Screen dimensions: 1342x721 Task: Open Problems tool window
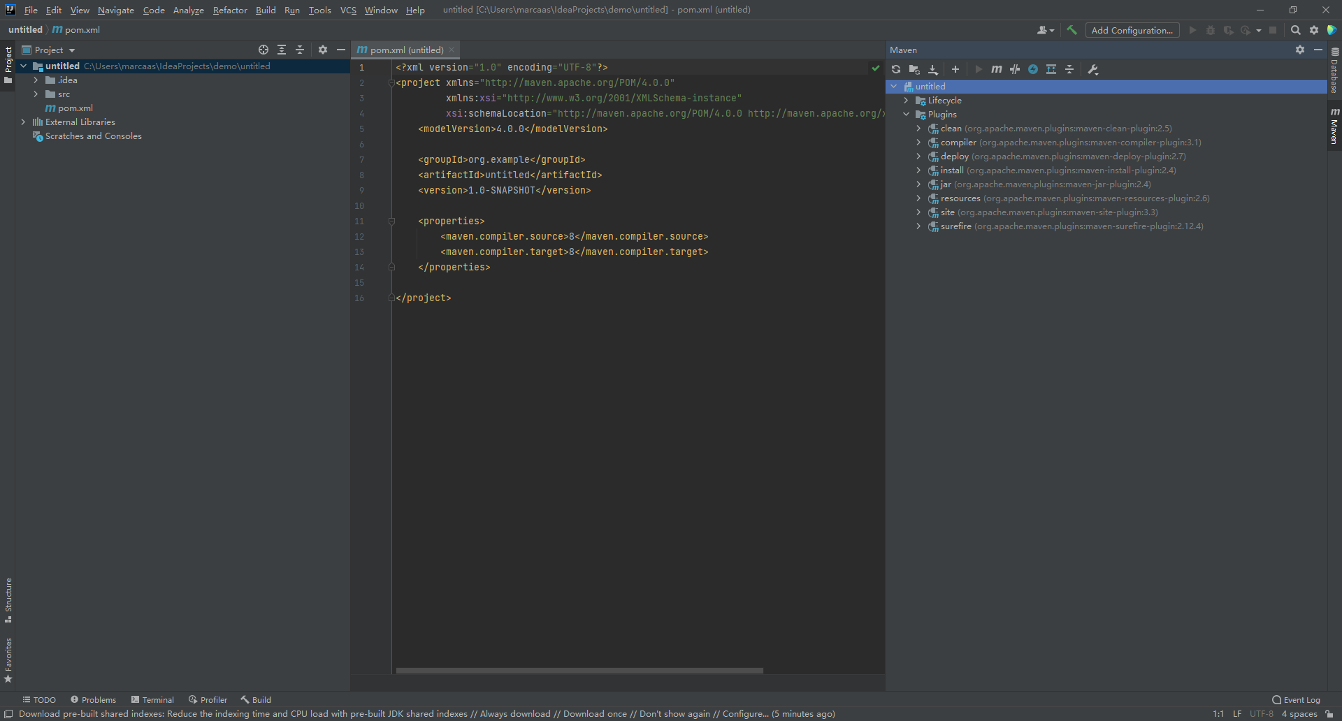(x=93, y=699)
